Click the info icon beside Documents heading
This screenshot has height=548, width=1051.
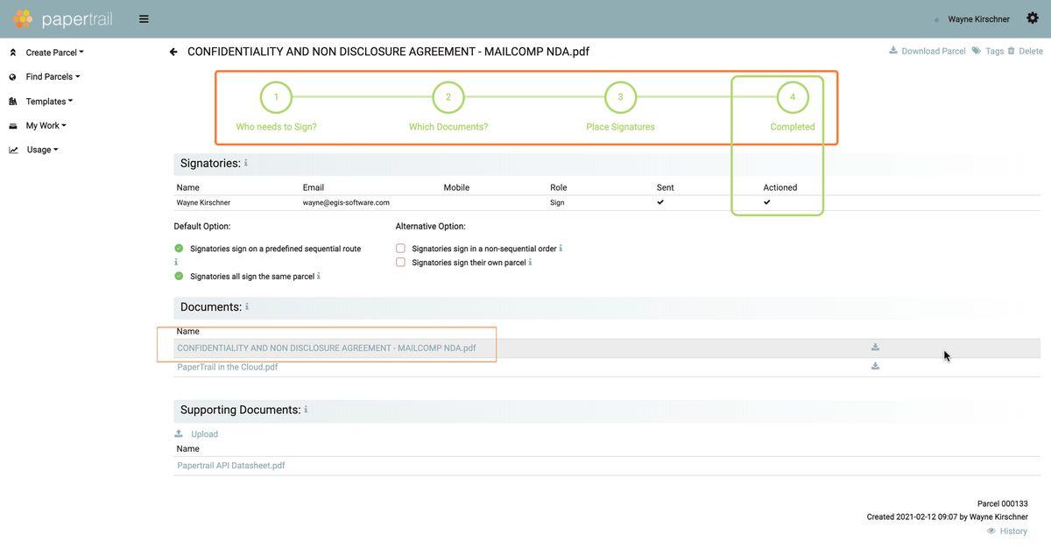[247, 306]
